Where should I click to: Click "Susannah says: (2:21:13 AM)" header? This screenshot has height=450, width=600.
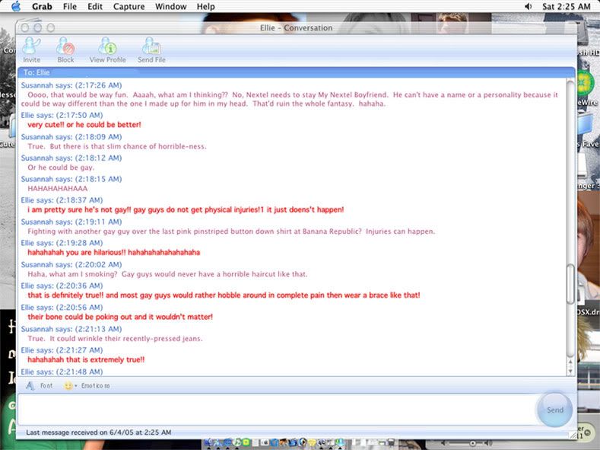(x=71, y=329)
